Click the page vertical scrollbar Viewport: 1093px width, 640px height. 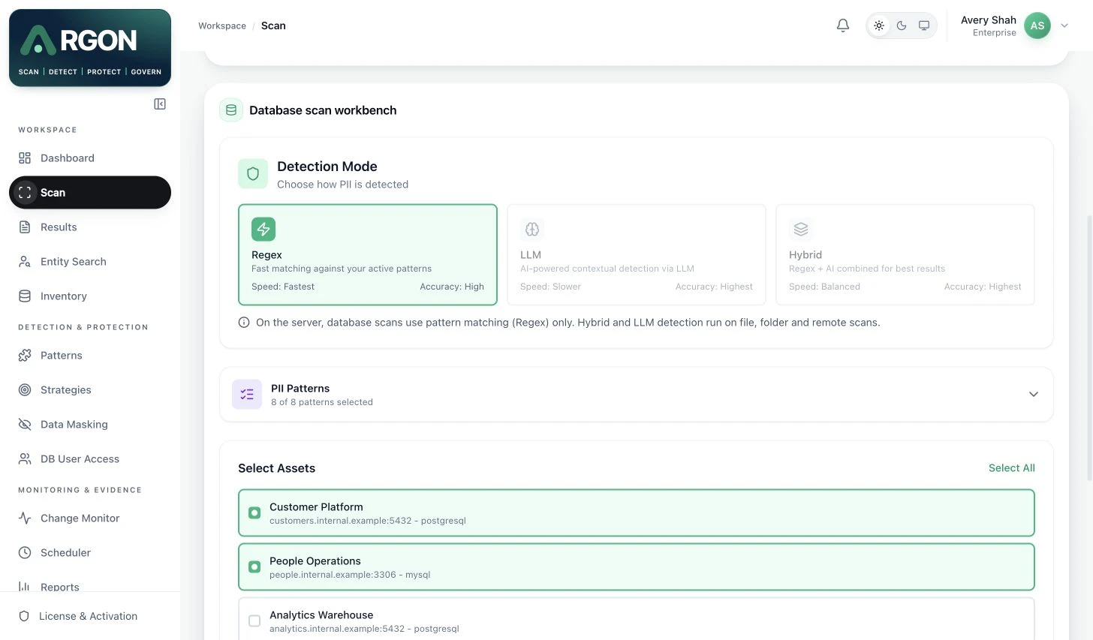pyautogui.click(x=1089, y=348)
